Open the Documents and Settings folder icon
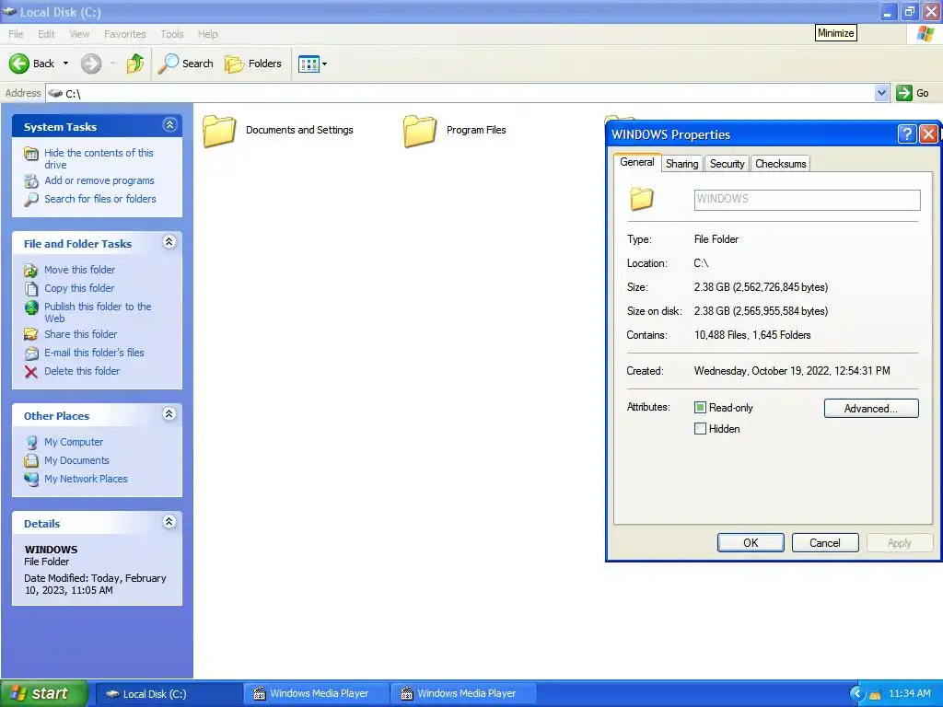The width and height of the screenshot is (943, 707). click(219, 131)
